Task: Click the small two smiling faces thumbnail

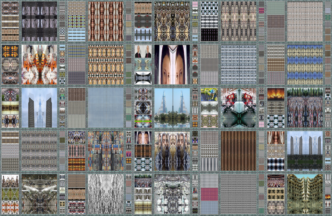Action: [143, 137]
